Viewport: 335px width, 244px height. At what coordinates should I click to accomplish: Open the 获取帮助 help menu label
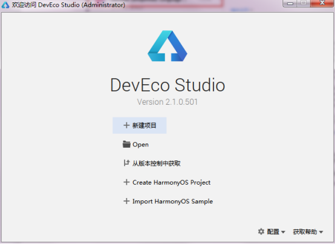(x=305, y=232)
